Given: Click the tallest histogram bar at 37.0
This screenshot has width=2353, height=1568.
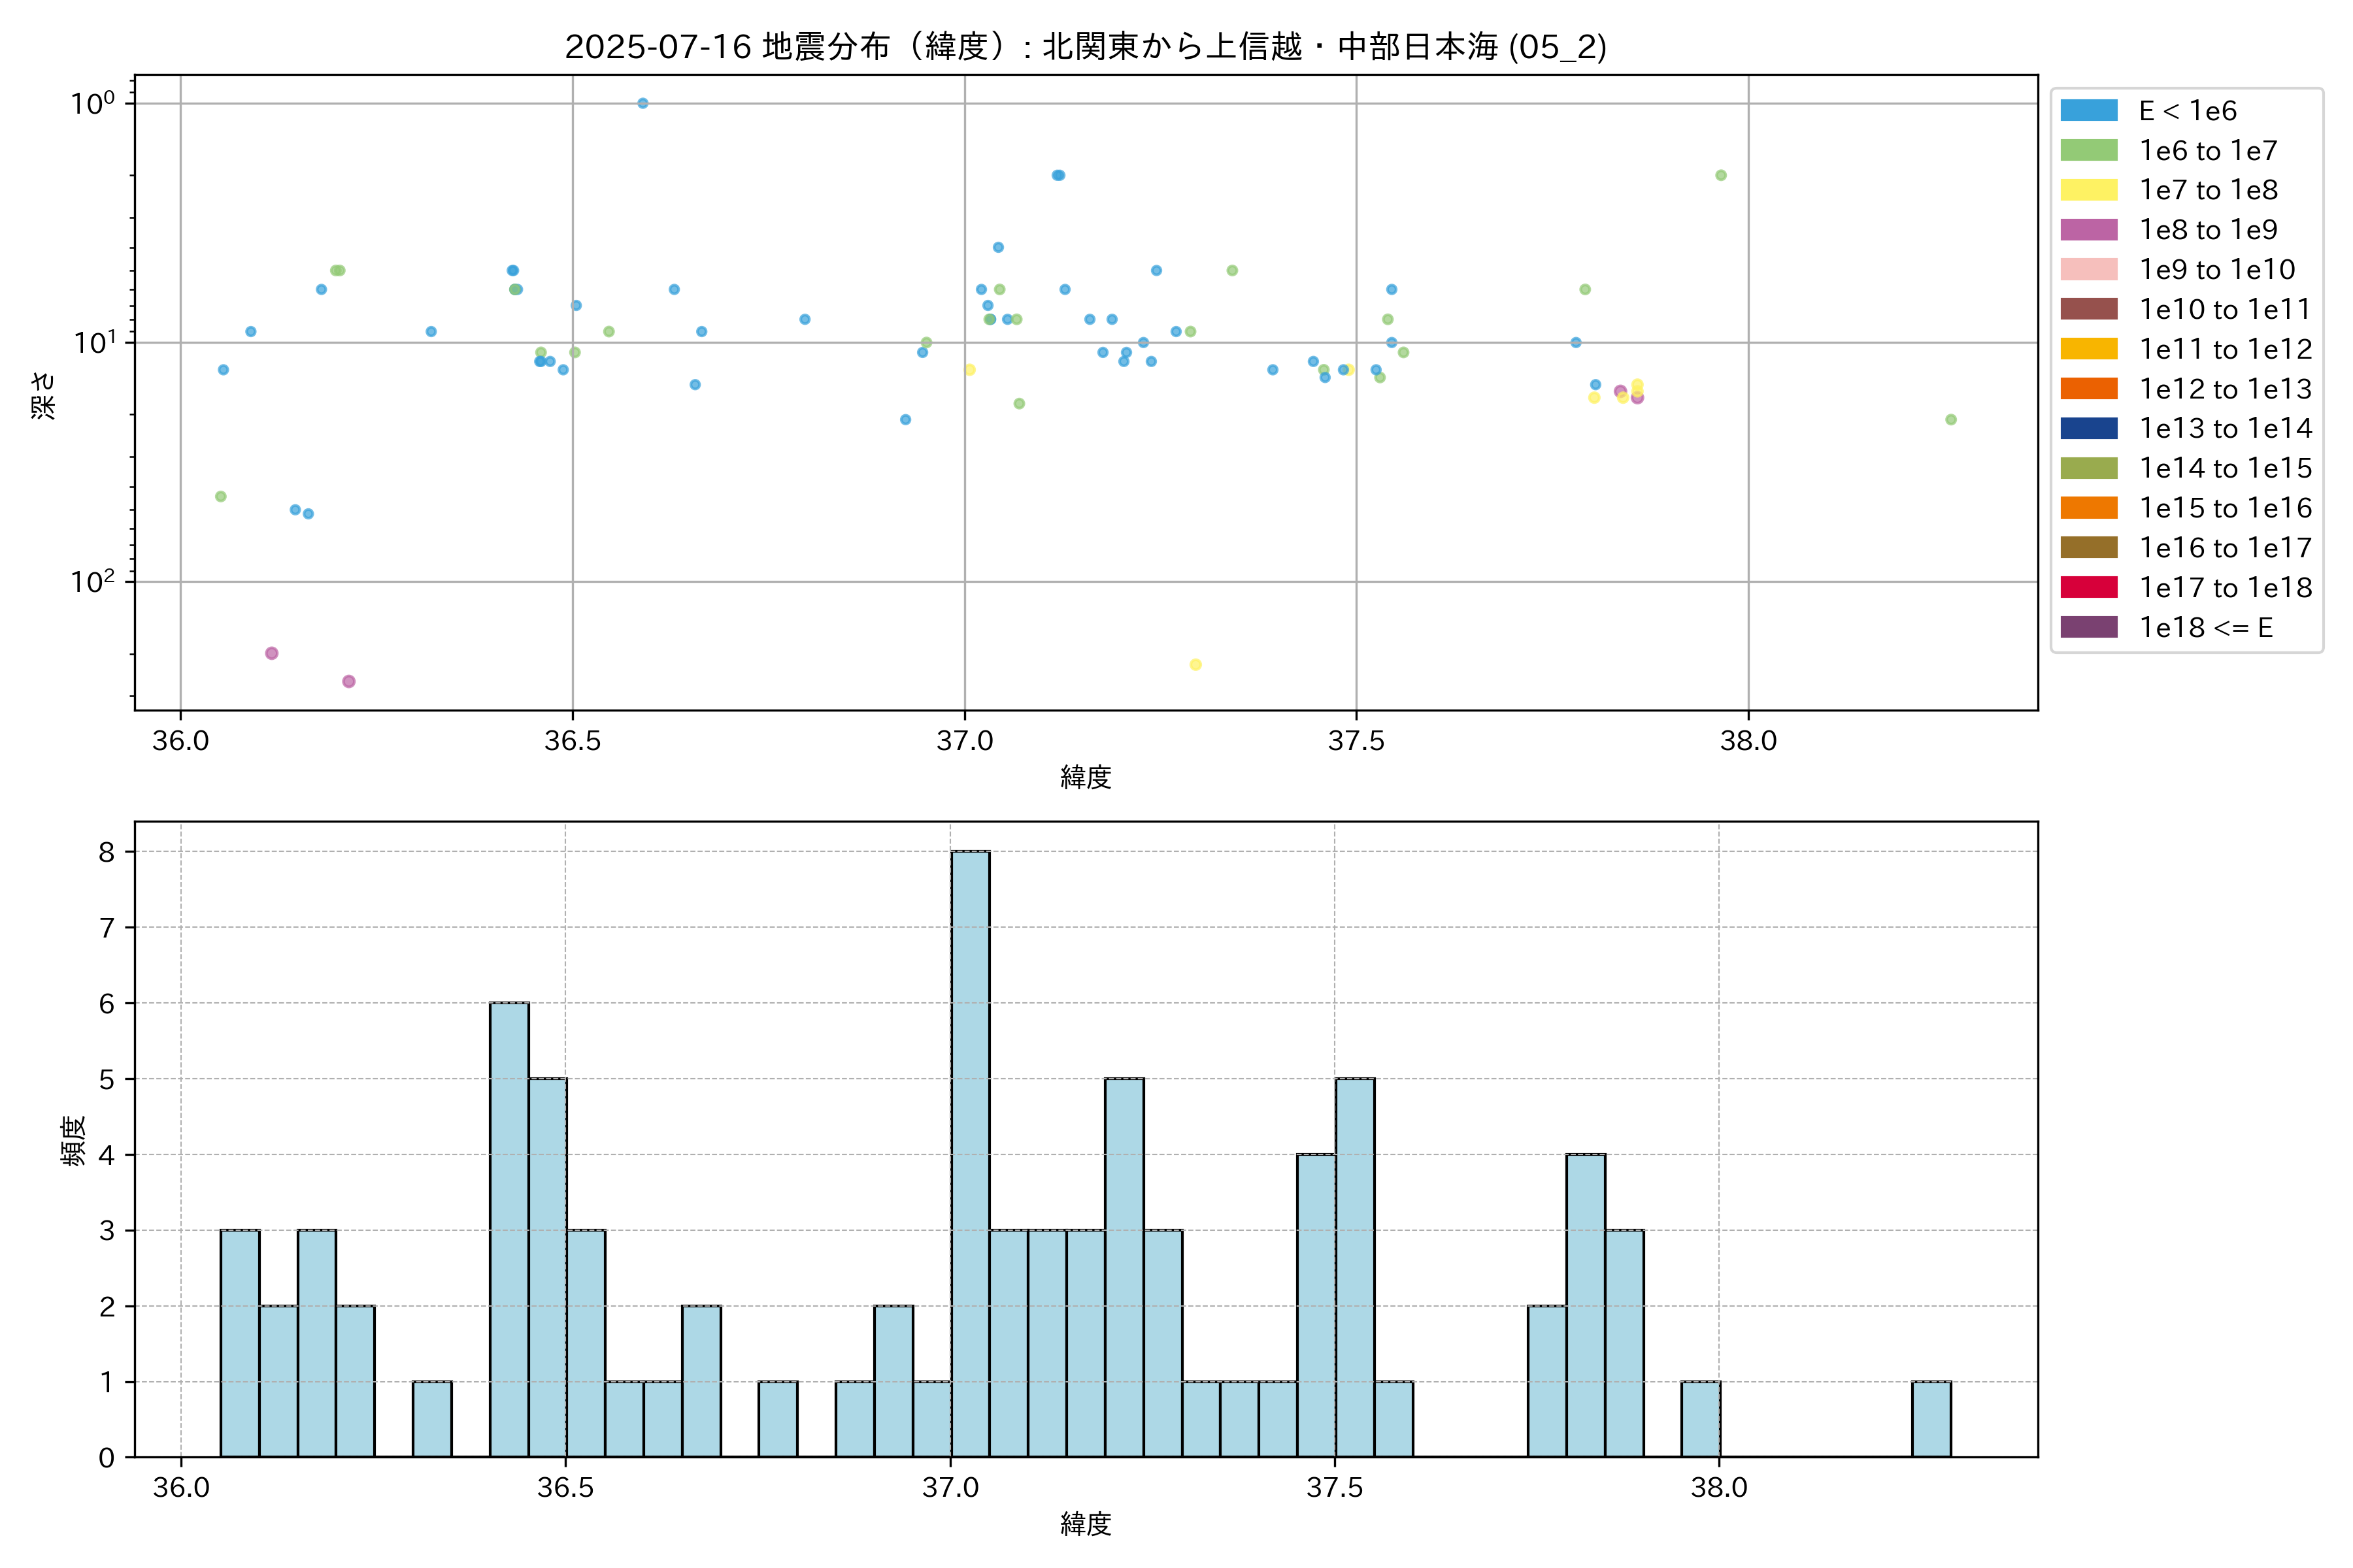Looking at the screenshot, I should [971, 1153].
